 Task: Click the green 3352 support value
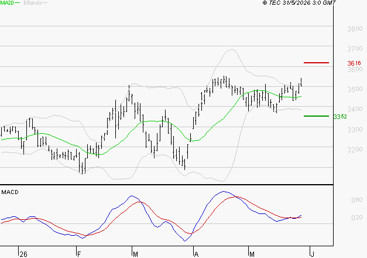(x=340, y=117)
